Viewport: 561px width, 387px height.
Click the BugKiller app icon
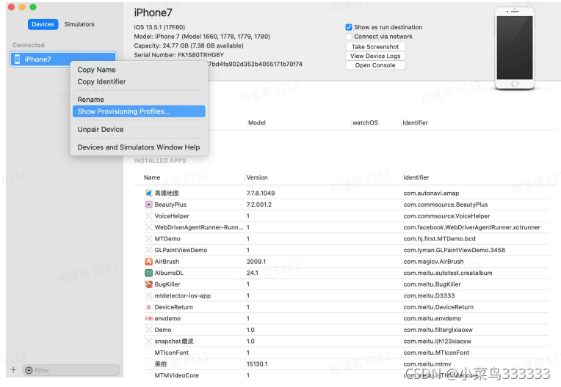(148, 284)
